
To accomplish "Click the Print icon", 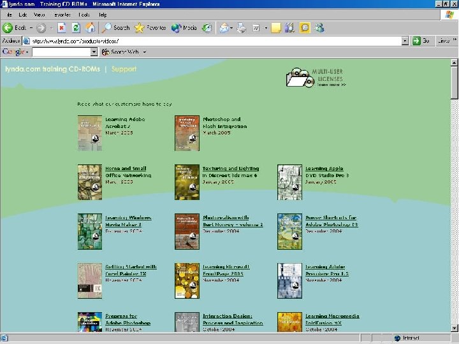I will point(242,28).
